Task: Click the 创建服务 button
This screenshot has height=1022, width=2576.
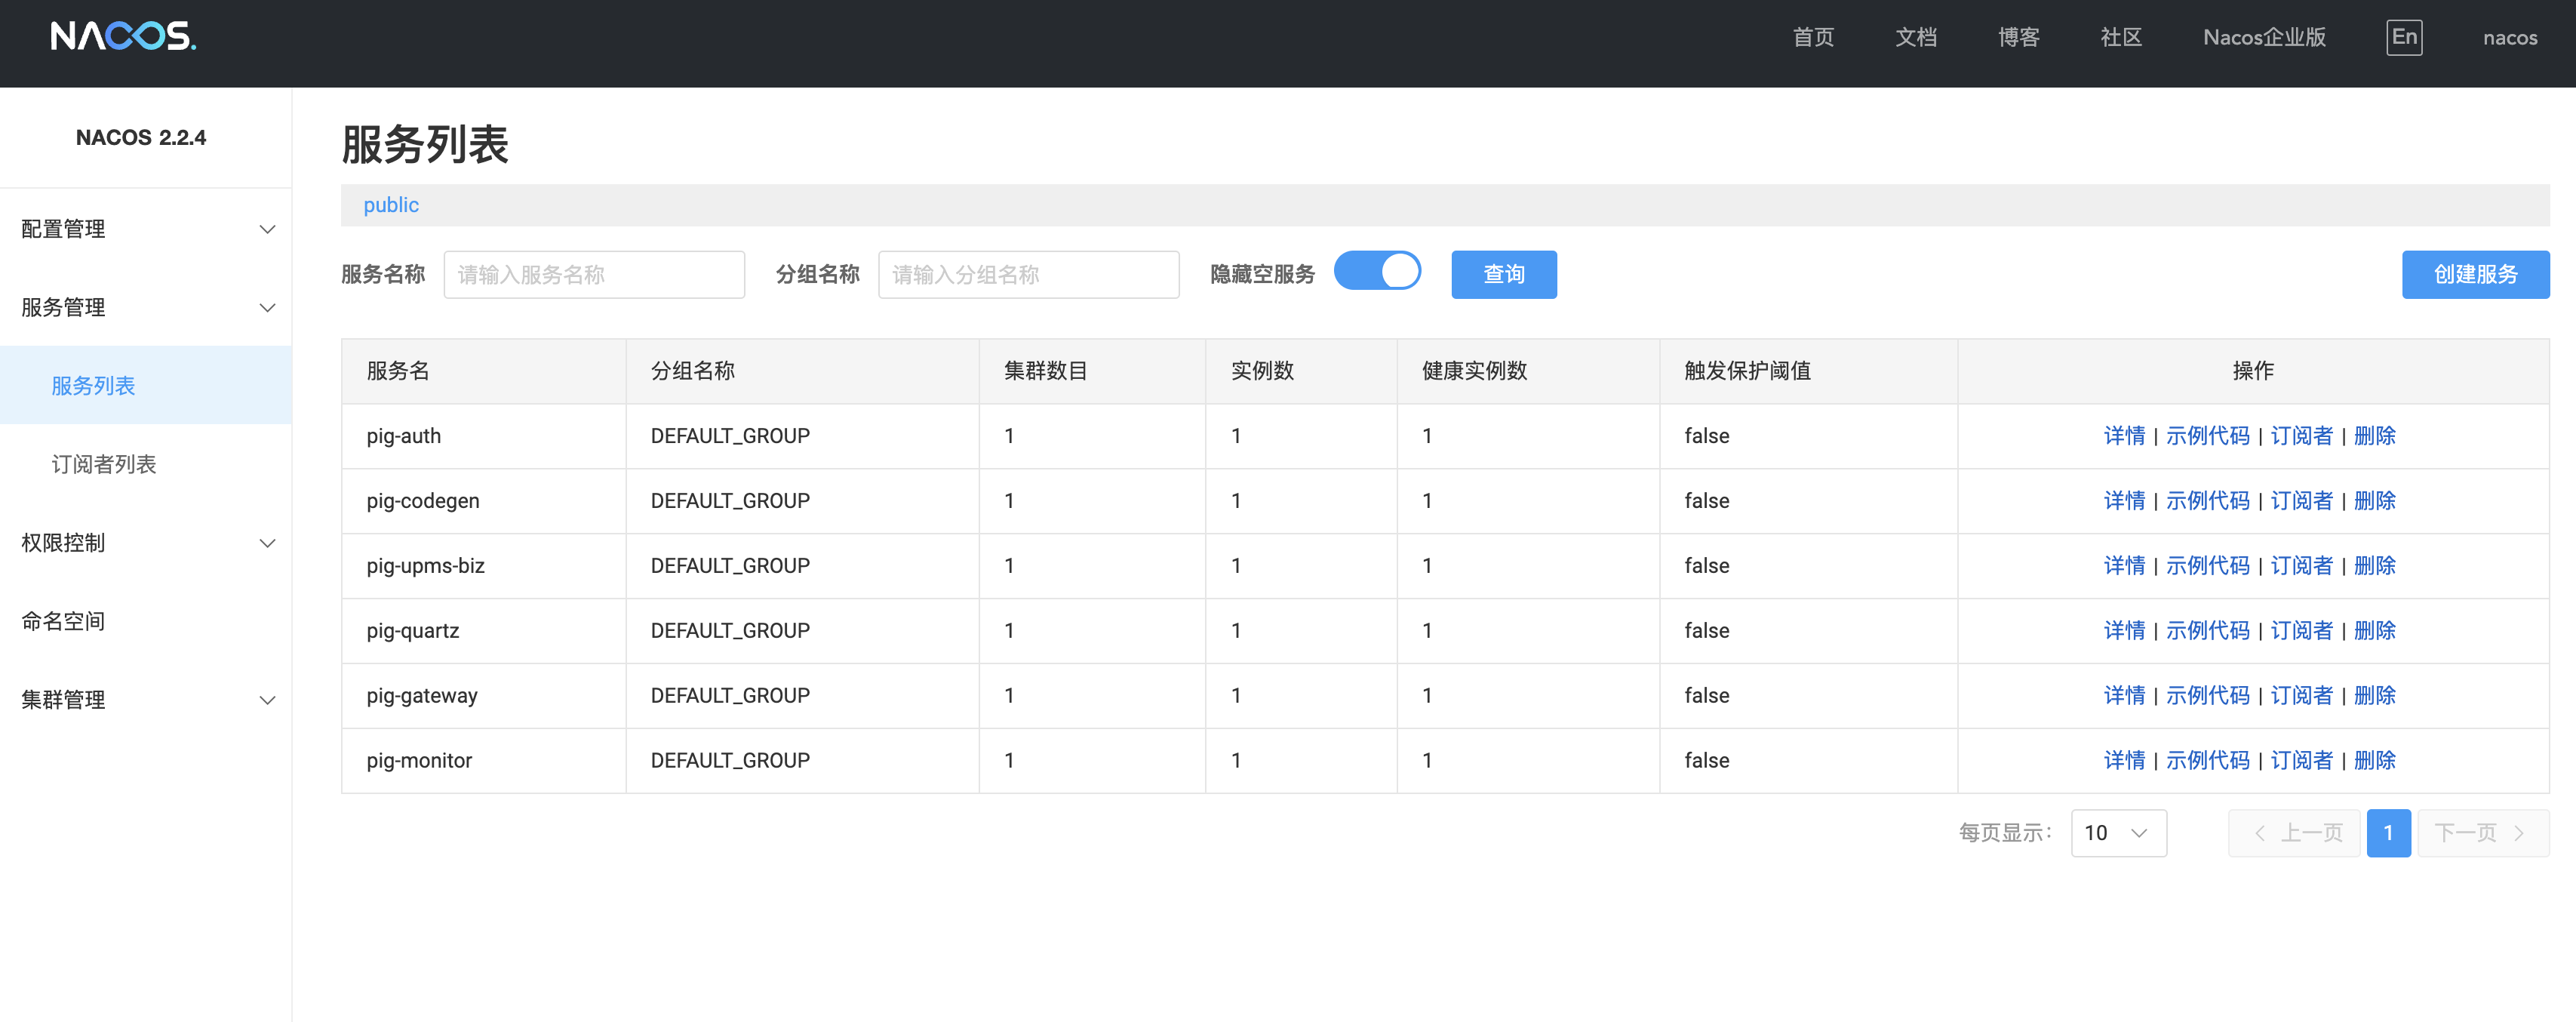Action: pyautogui.click(x=2475, y=274)
